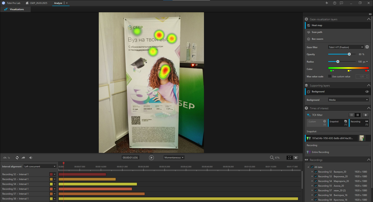Open the yellow color stop picker
This screenshot has height=202, width=373.
[x=349, y=71]
